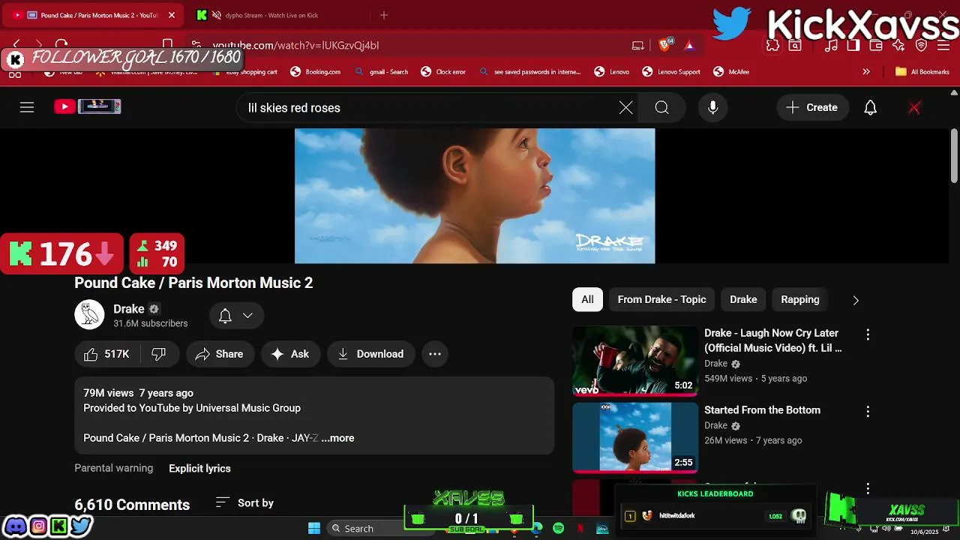Select the Drake filter chip
Image resolution: width=960 pixels, height=540 pixels.
tap(743, 299)
